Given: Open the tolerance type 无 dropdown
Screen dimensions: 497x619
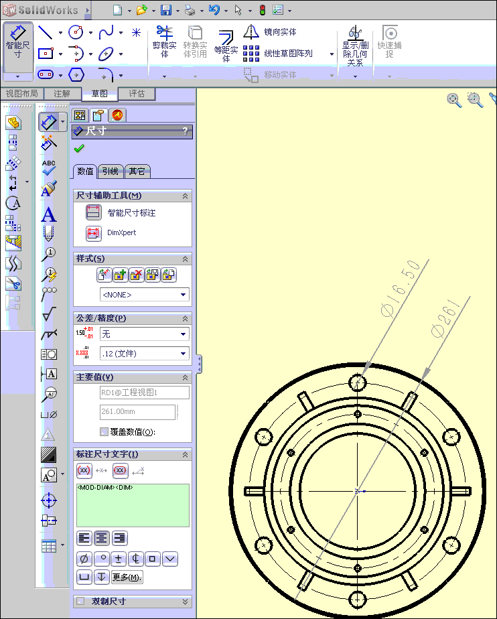Looking at the screenshot, I should (145, 334).
